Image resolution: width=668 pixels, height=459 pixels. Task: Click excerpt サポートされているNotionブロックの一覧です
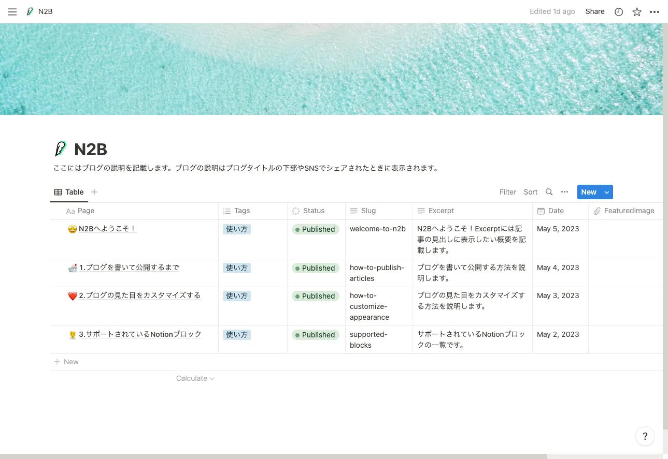[471, 339]
